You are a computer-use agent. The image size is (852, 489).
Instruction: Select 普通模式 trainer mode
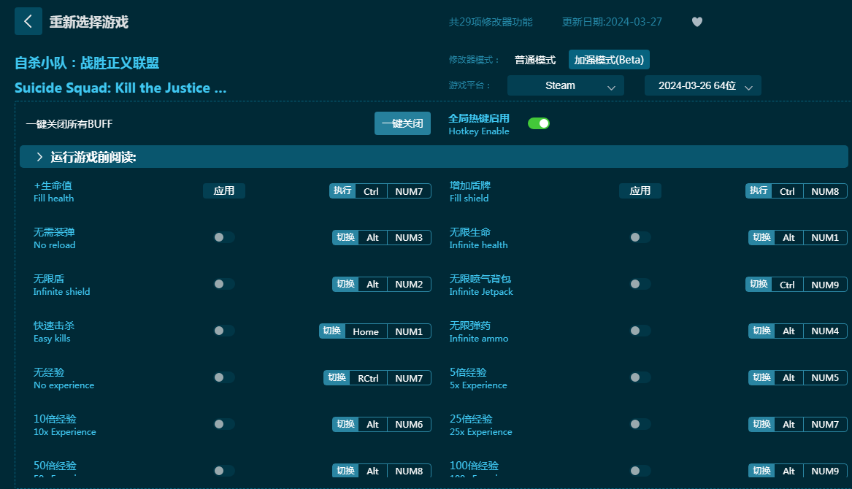pyautogui.click(x=535, y=60)
